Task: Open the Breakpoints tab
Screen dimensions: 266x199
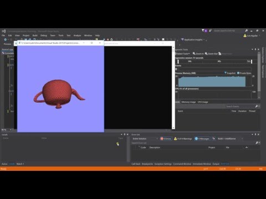Action: 147,164
